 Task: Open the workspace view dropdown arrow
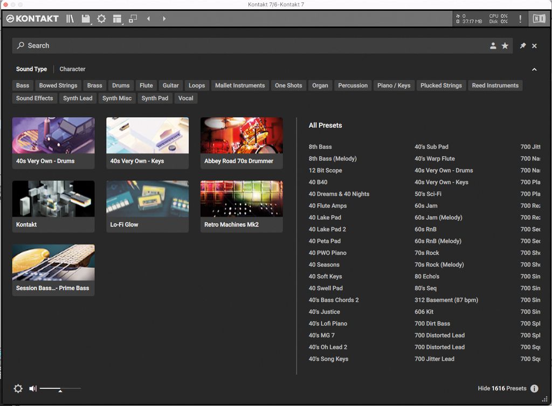click(x=122, y=23)
